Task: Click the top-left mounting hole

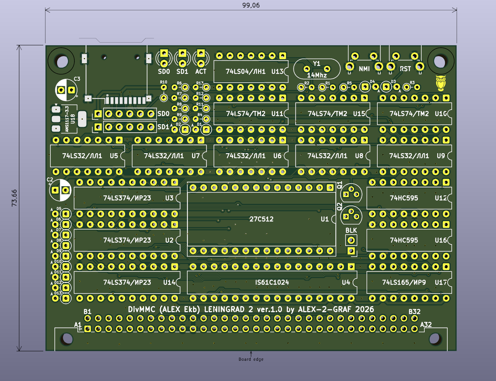Action: tap(62, 62)
